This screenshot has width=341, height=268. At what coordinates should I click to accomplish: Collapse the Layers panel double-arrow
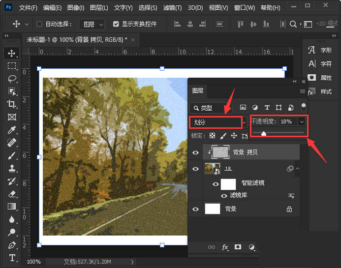(x=294, y=82)
